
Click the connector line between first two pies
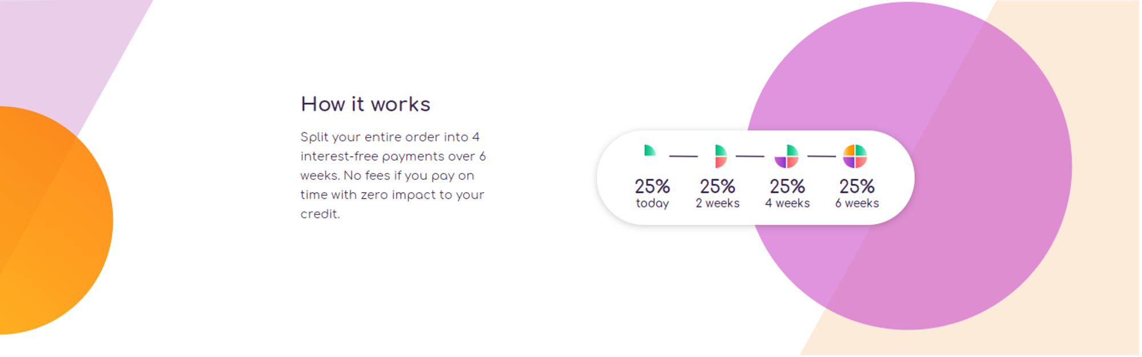[x=683, y=156]
